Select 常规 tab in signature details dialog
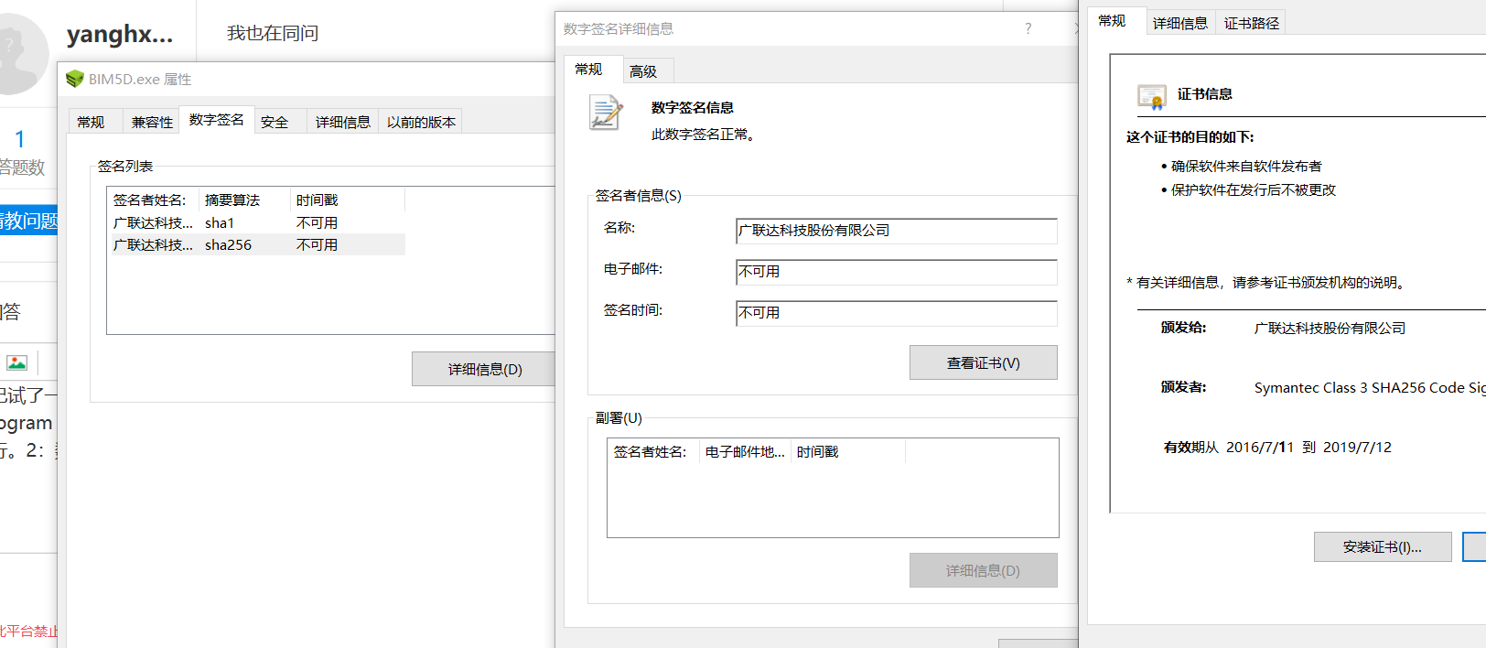The width and height of the screenshot is (1486, 648). [588, 69]
